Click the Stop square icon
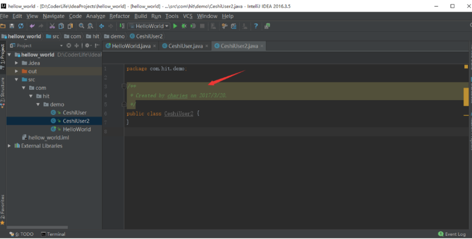Screen dimensions: 472x239 pos(202,26)
